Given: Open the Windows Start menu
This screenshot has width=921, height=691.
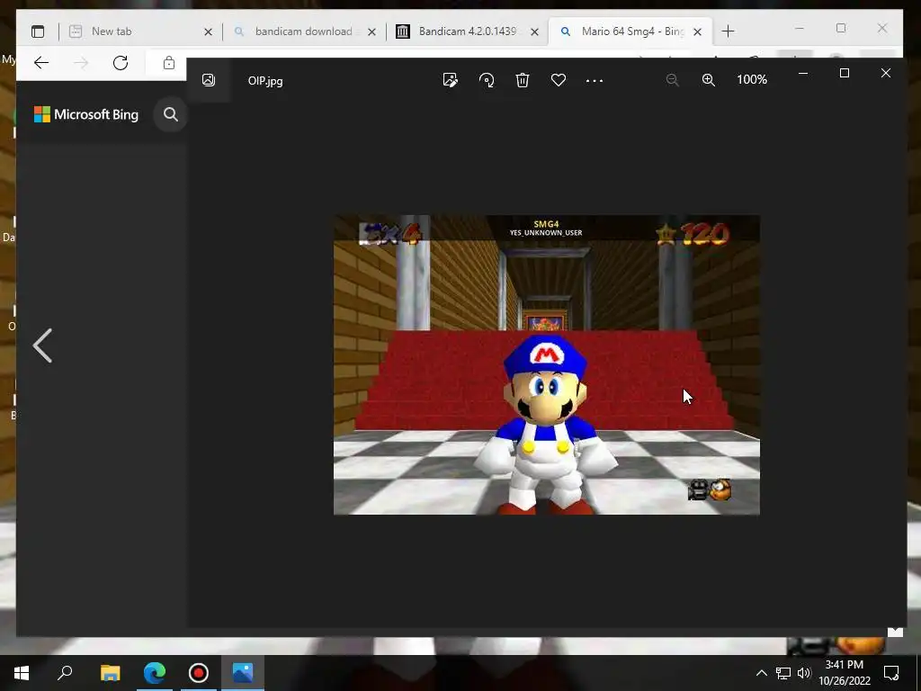Looking at the screenshot, I should 22,673.
